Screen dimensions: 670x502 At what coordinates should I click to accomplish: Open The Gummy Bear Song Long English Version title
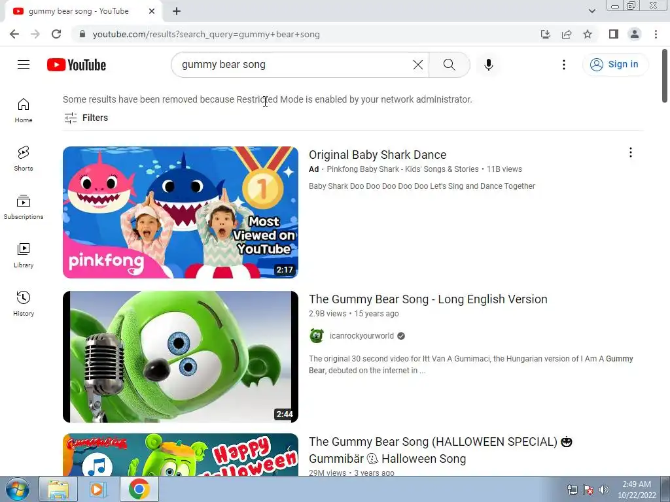tap(428, 299)
